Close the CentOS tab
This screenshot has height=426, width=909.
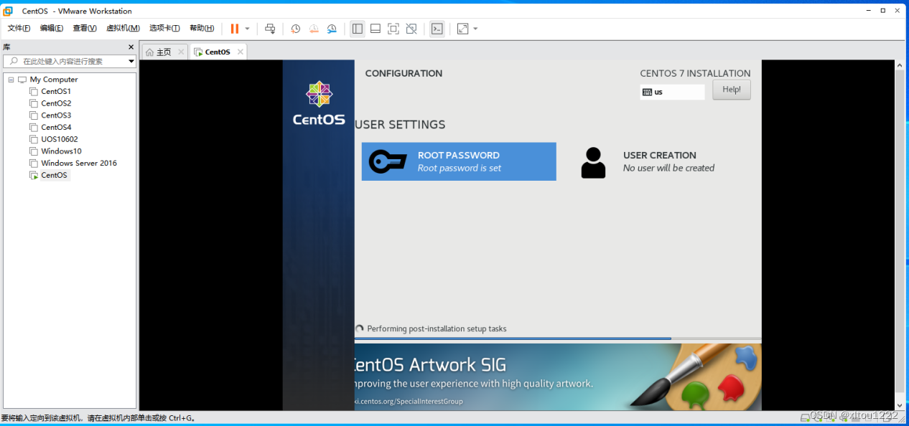pos(241,52)
